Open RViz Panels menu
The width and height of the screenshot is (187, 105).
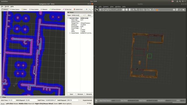[7, 6]
